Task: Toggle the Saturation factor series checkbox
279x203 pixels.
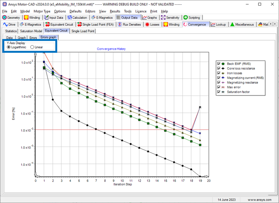Action: (219, 92)
